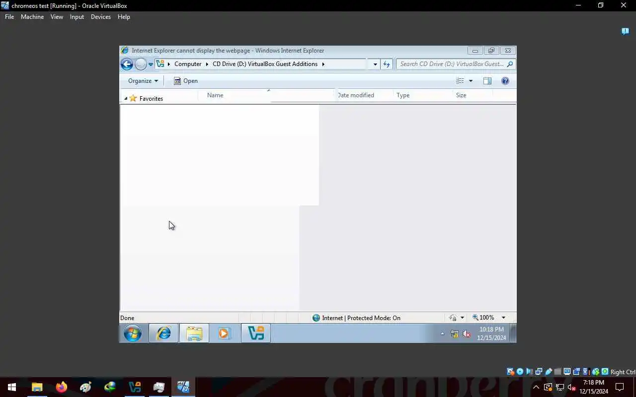This screenshot has height=397, width=636.
Task: Click the VirtualBox Manager host taskbar icon
Action: pos(135,387)
